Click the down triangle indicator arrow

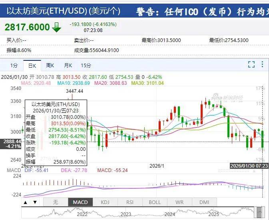tap(35, 202)
